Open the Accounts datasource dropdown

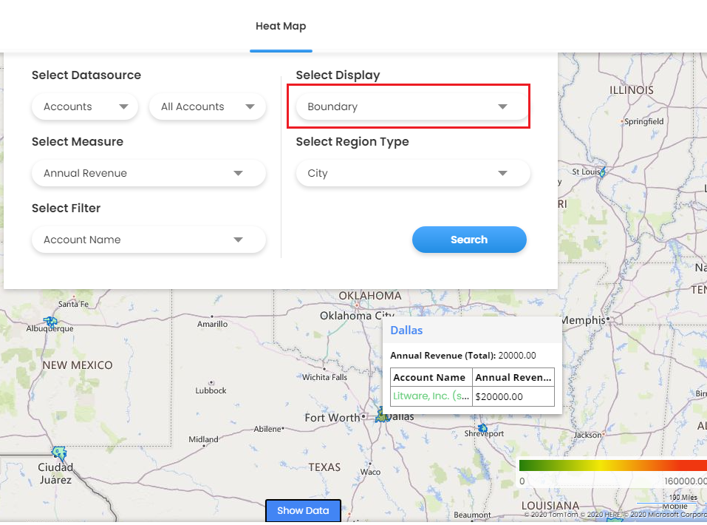(85, 106)
